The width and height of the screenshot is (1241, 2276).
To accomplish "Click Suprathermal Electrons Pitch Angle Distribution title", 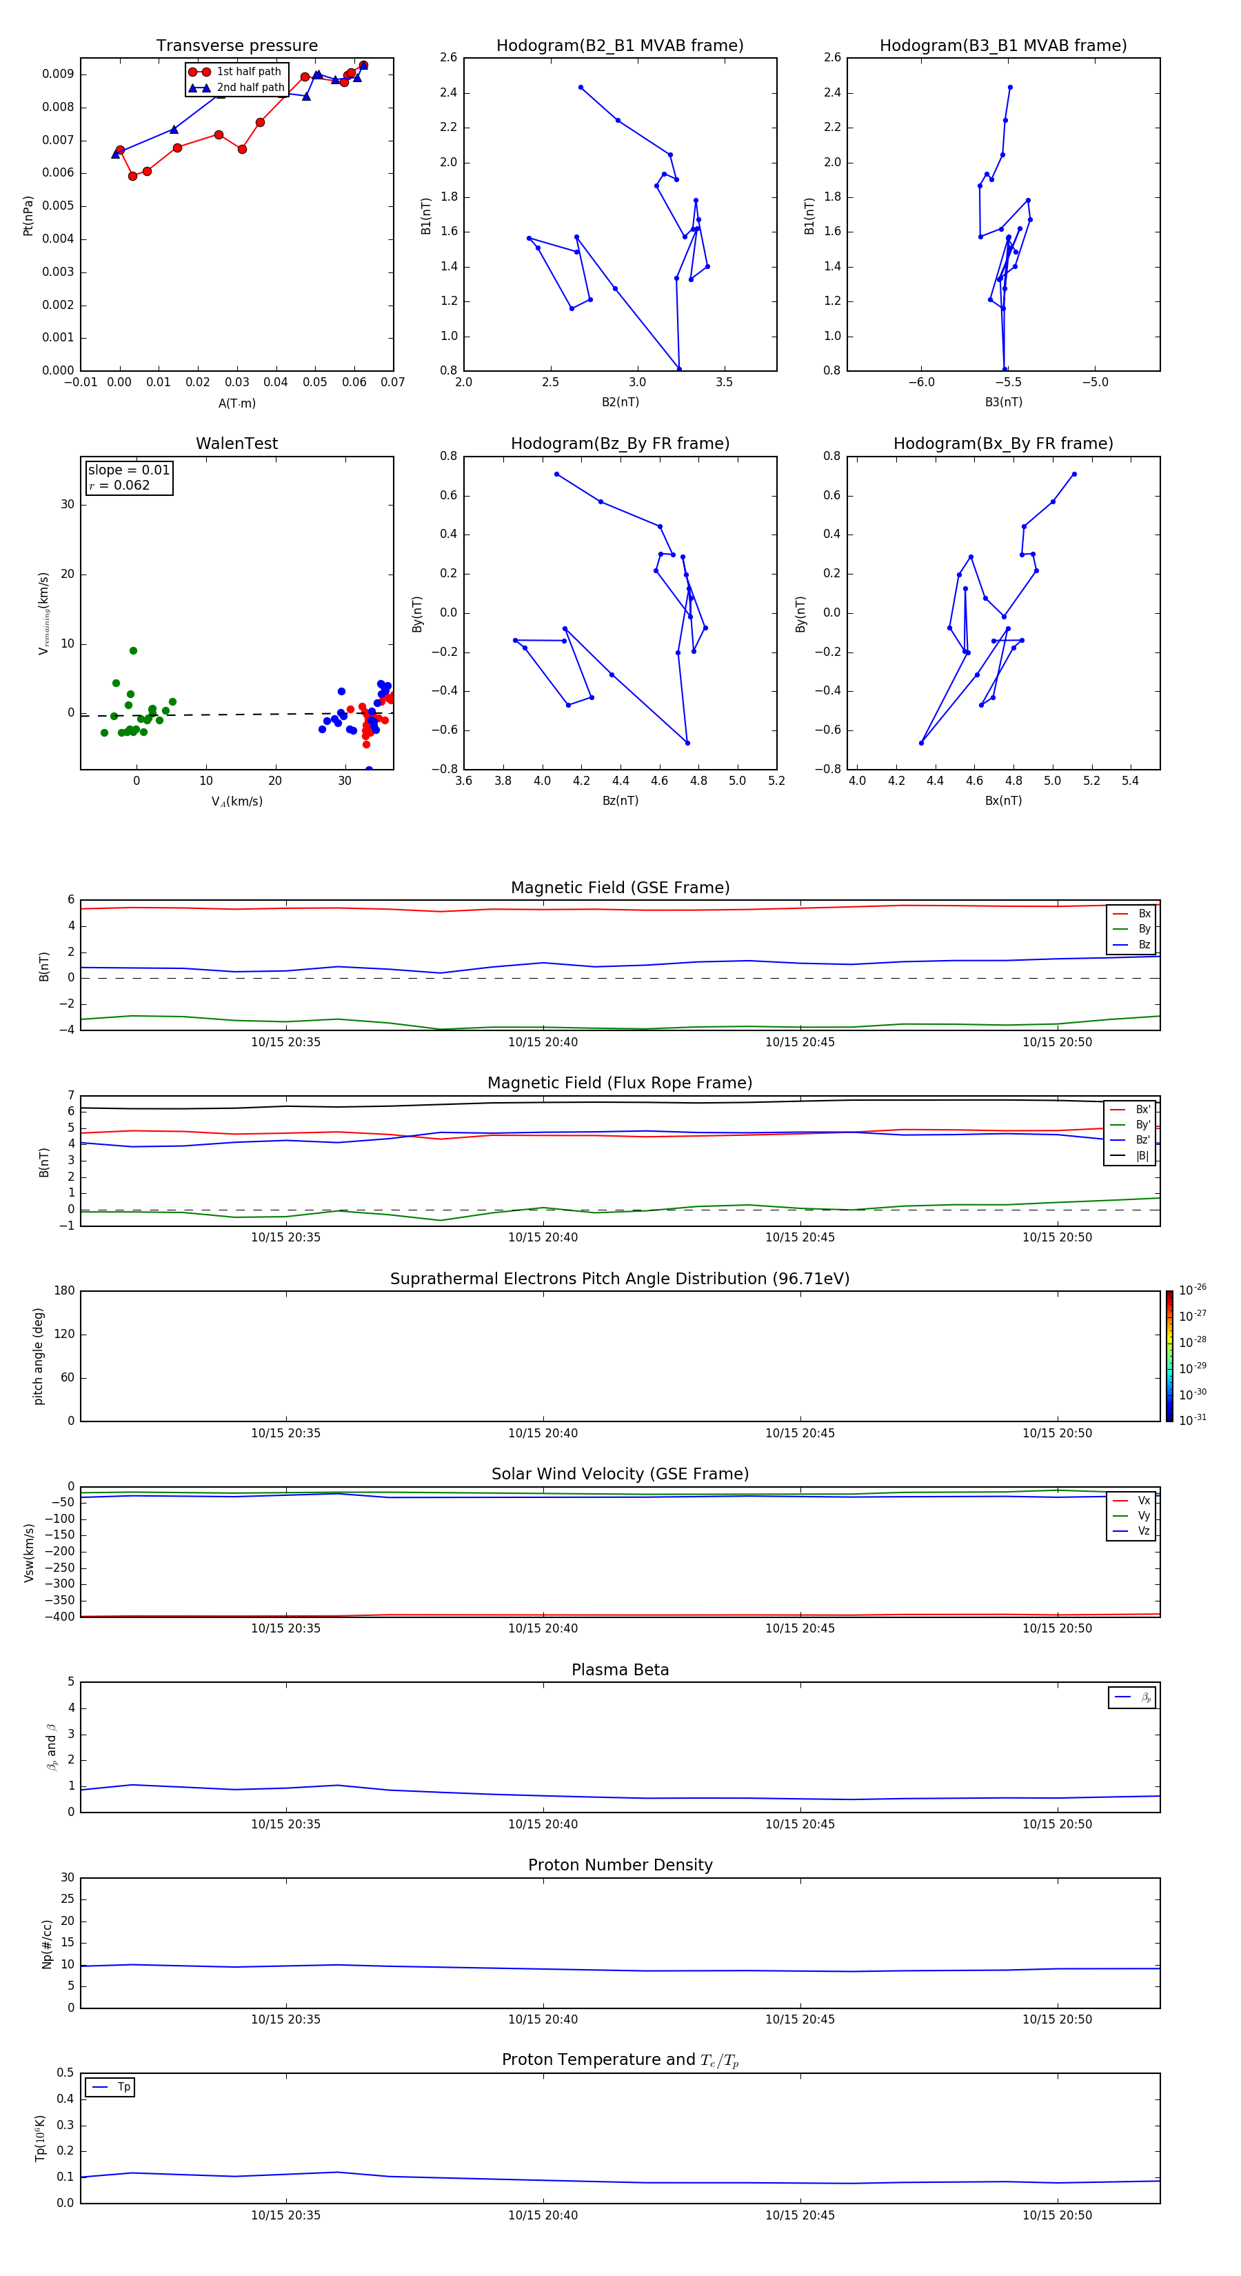I will pos(620,1279).
